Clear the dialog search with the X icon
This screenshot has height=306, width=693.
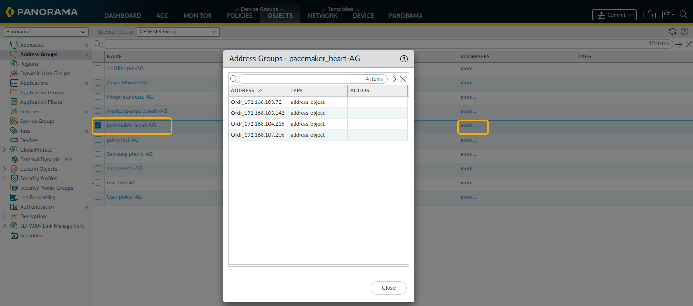(x=403, y=79)
